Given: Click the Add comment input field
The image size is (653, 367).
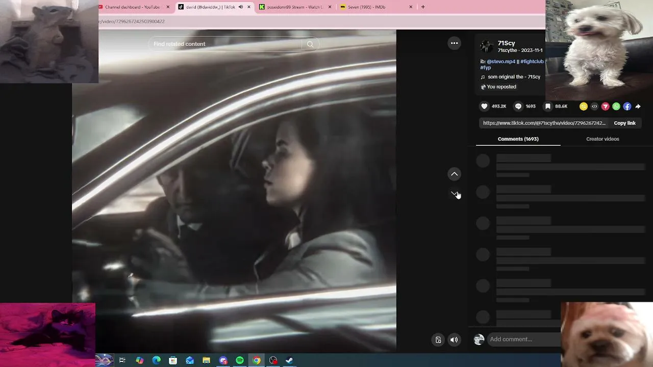Looking at the screenshot, I should coord(523,339).
